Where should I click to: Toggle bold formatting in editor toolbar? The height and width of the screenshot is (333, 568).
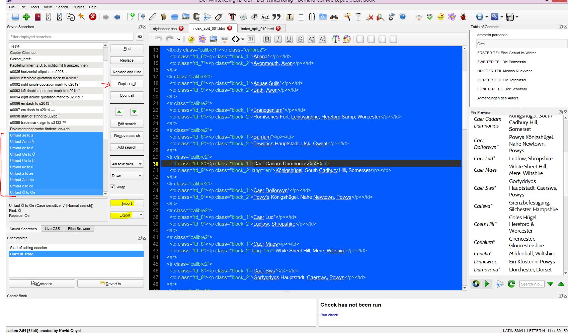tap(267, 39)
